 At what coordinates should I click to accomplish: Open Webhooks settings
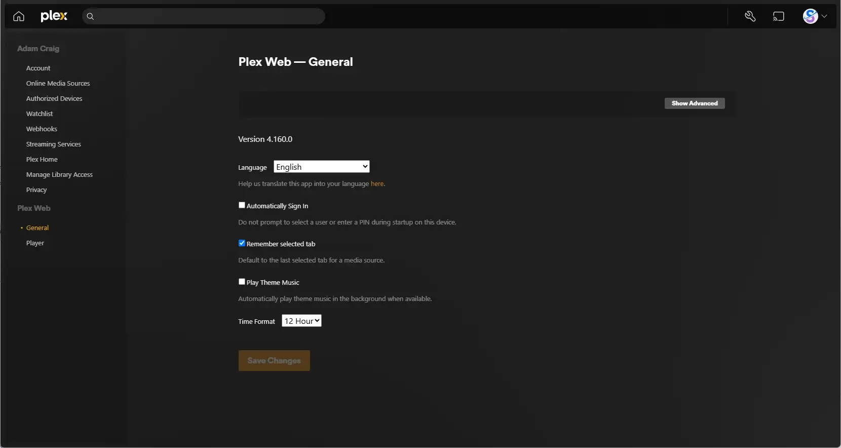pyautogui.click(x=42, y=129)
